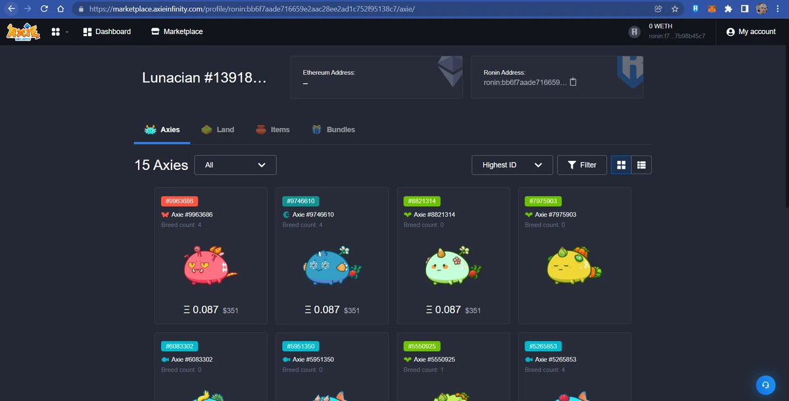The width and height of the screenshot is (789, 401).
Task: Open the Dashboard page
Action: pyautogui.click(x=107, y=32)
